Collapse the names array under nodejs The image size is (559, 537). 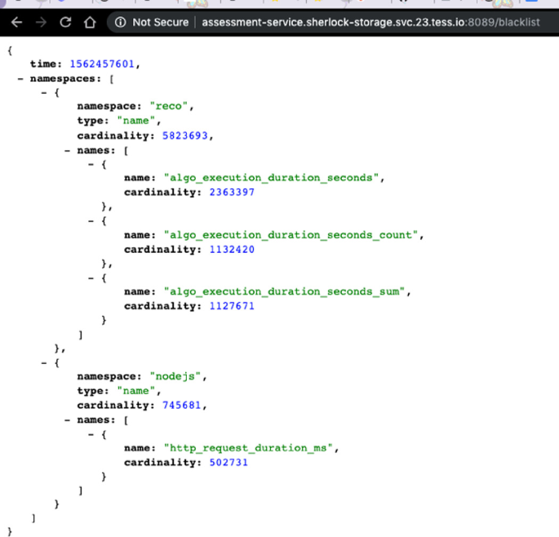pos(68,419)
